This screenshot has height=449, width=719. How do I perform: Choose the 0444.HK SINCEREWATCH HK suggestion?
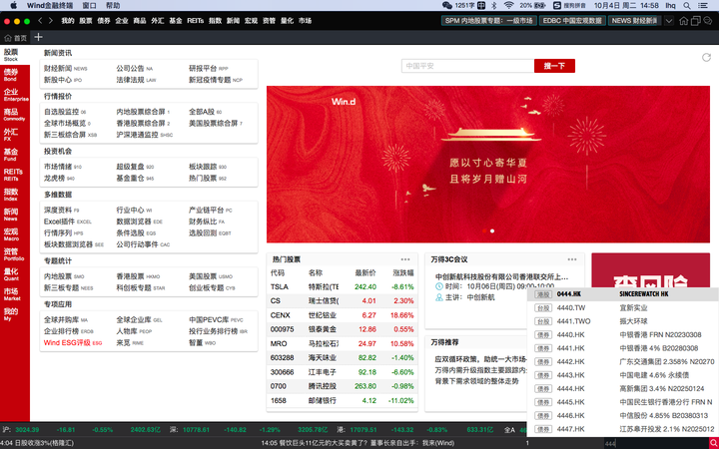623,294
